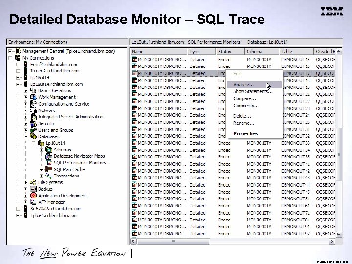Expand the Lp18ut14 connection node
The width and height of the screenshot is (352, 264).
[x=18, y=78]
